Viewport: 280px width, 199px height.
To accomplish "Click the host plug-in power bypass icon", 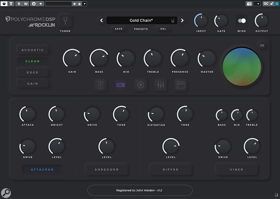I will point(4,4).
